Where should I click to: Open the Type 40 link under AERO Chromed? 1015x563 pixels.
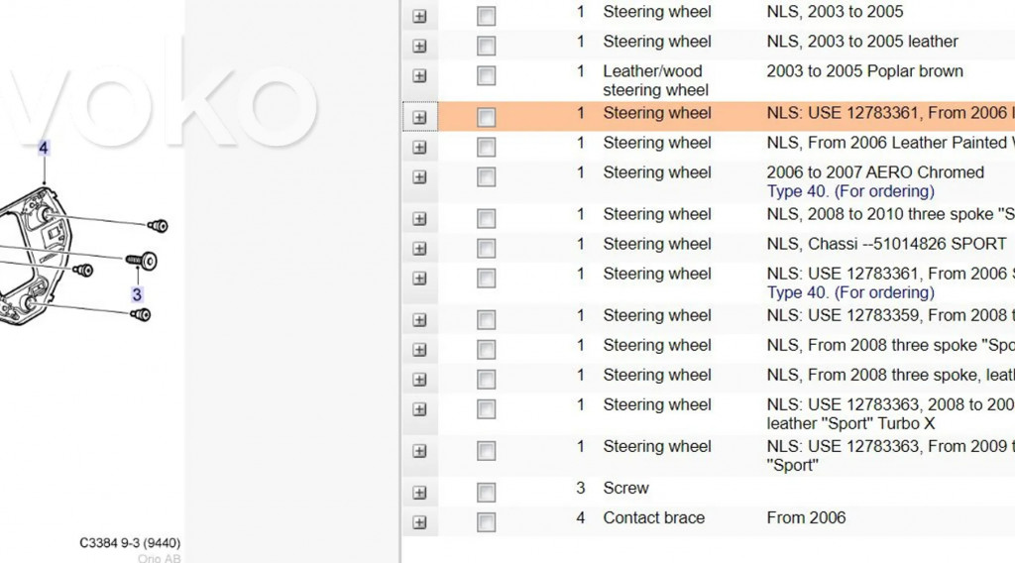pyautogui.click(x=850, y=191)
